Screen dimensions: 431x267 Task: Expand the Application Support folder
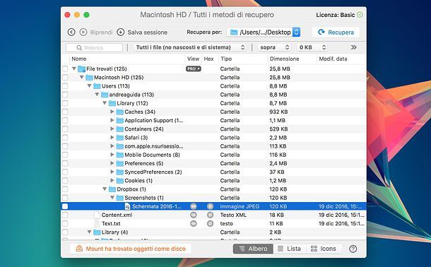pyautogui.click(x=112, y=120)
